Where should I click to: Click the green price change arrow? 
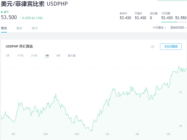pos(20,18)
